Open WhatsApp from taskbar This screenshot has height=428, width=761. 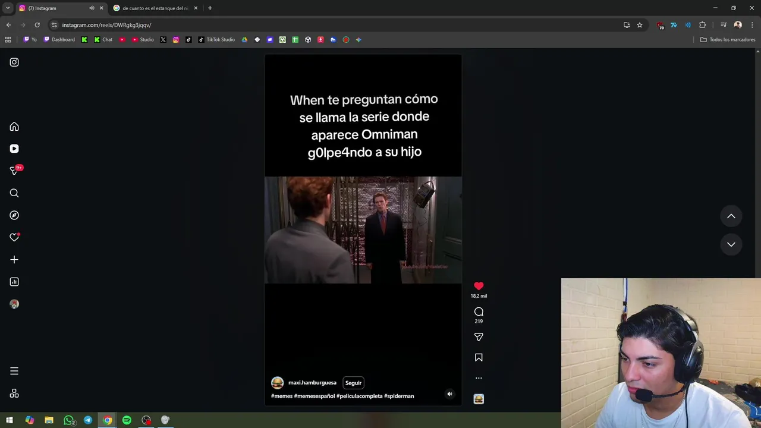[68, 420]
